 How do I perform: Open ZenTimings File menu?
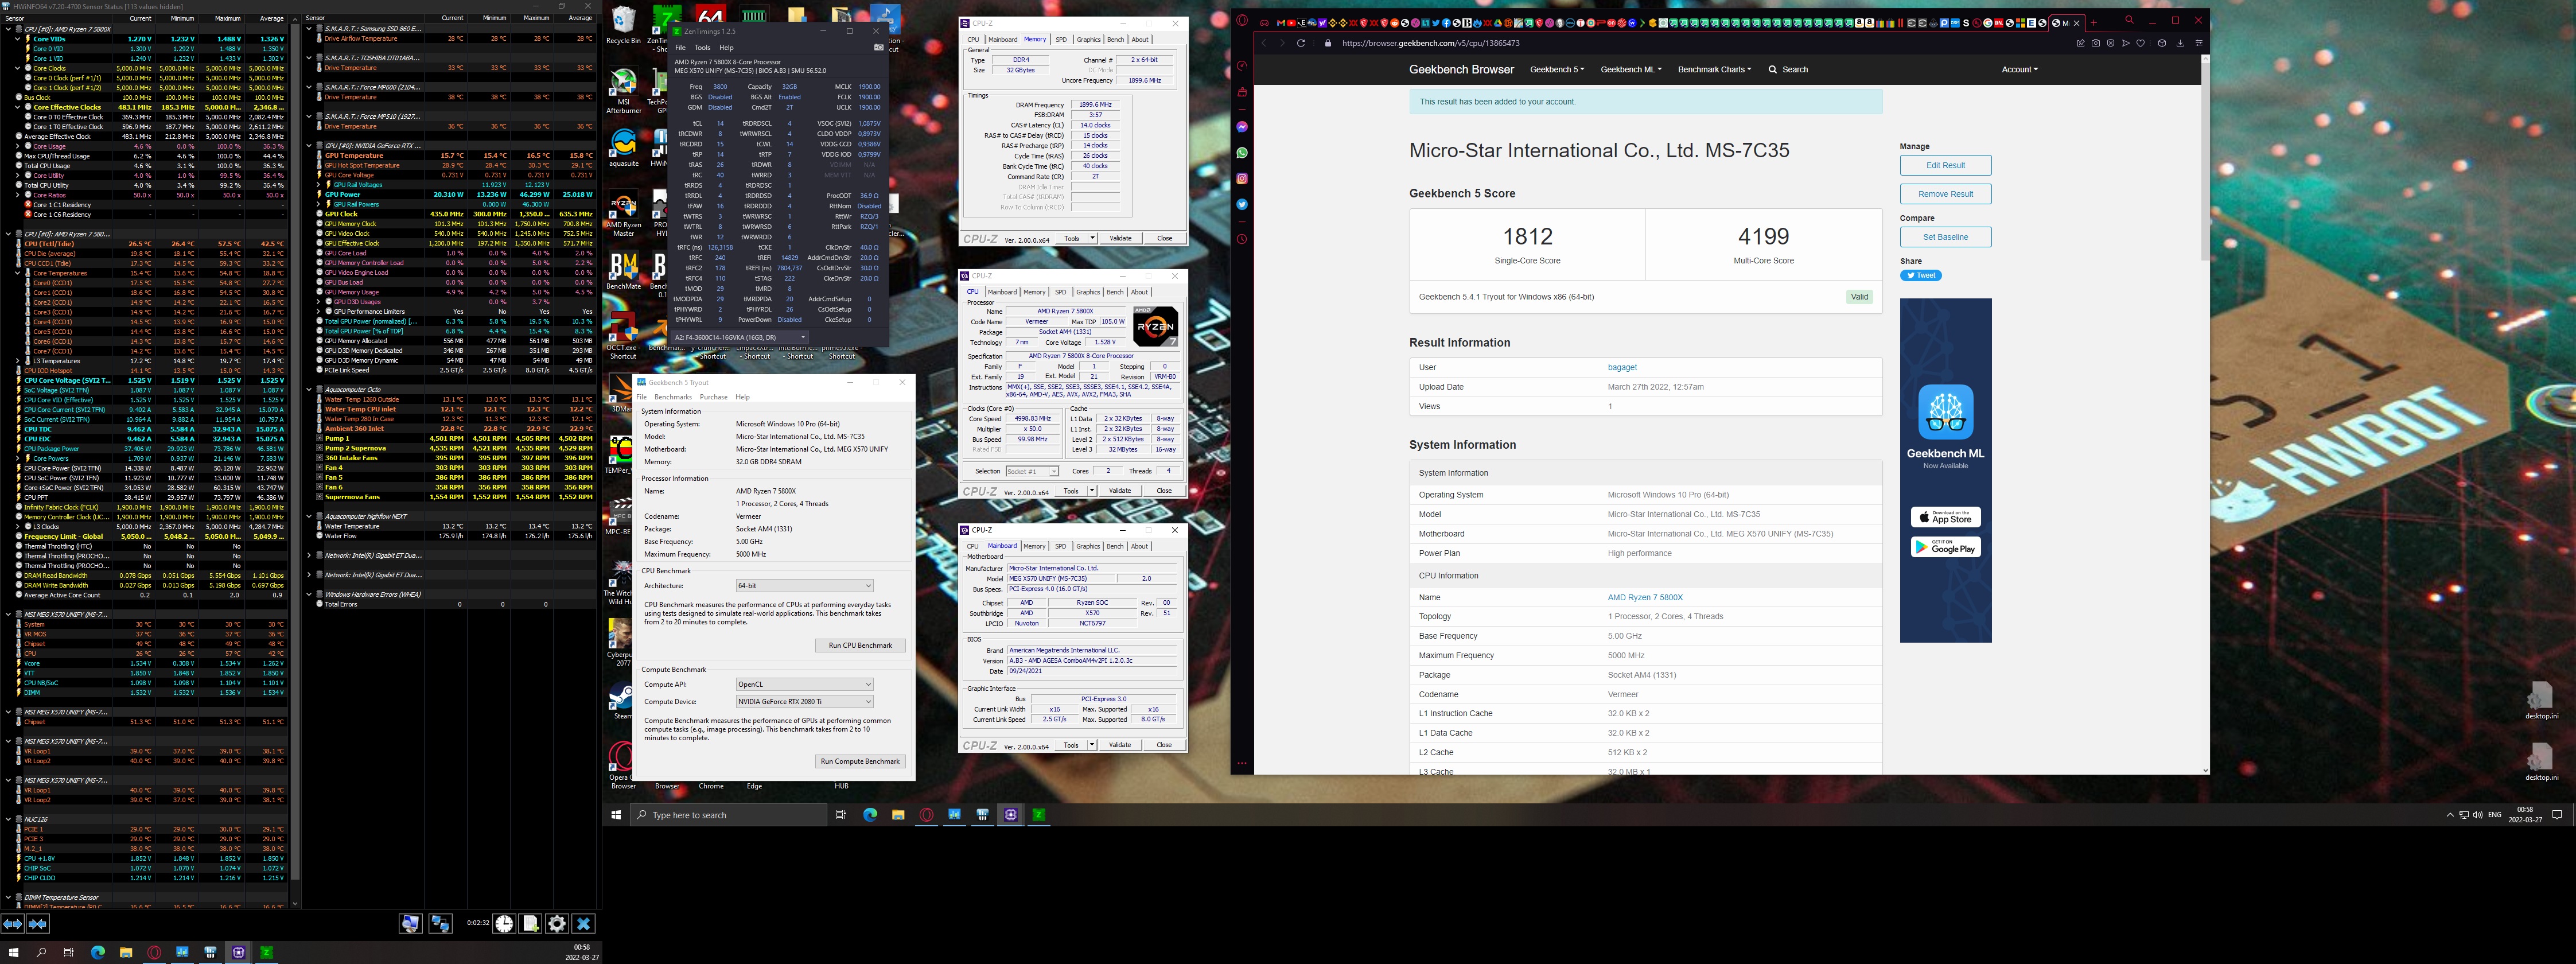680,47
